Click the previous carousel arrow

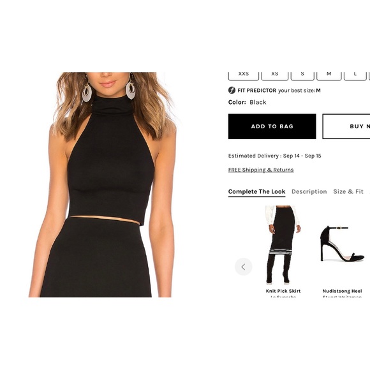coord(243,267)
